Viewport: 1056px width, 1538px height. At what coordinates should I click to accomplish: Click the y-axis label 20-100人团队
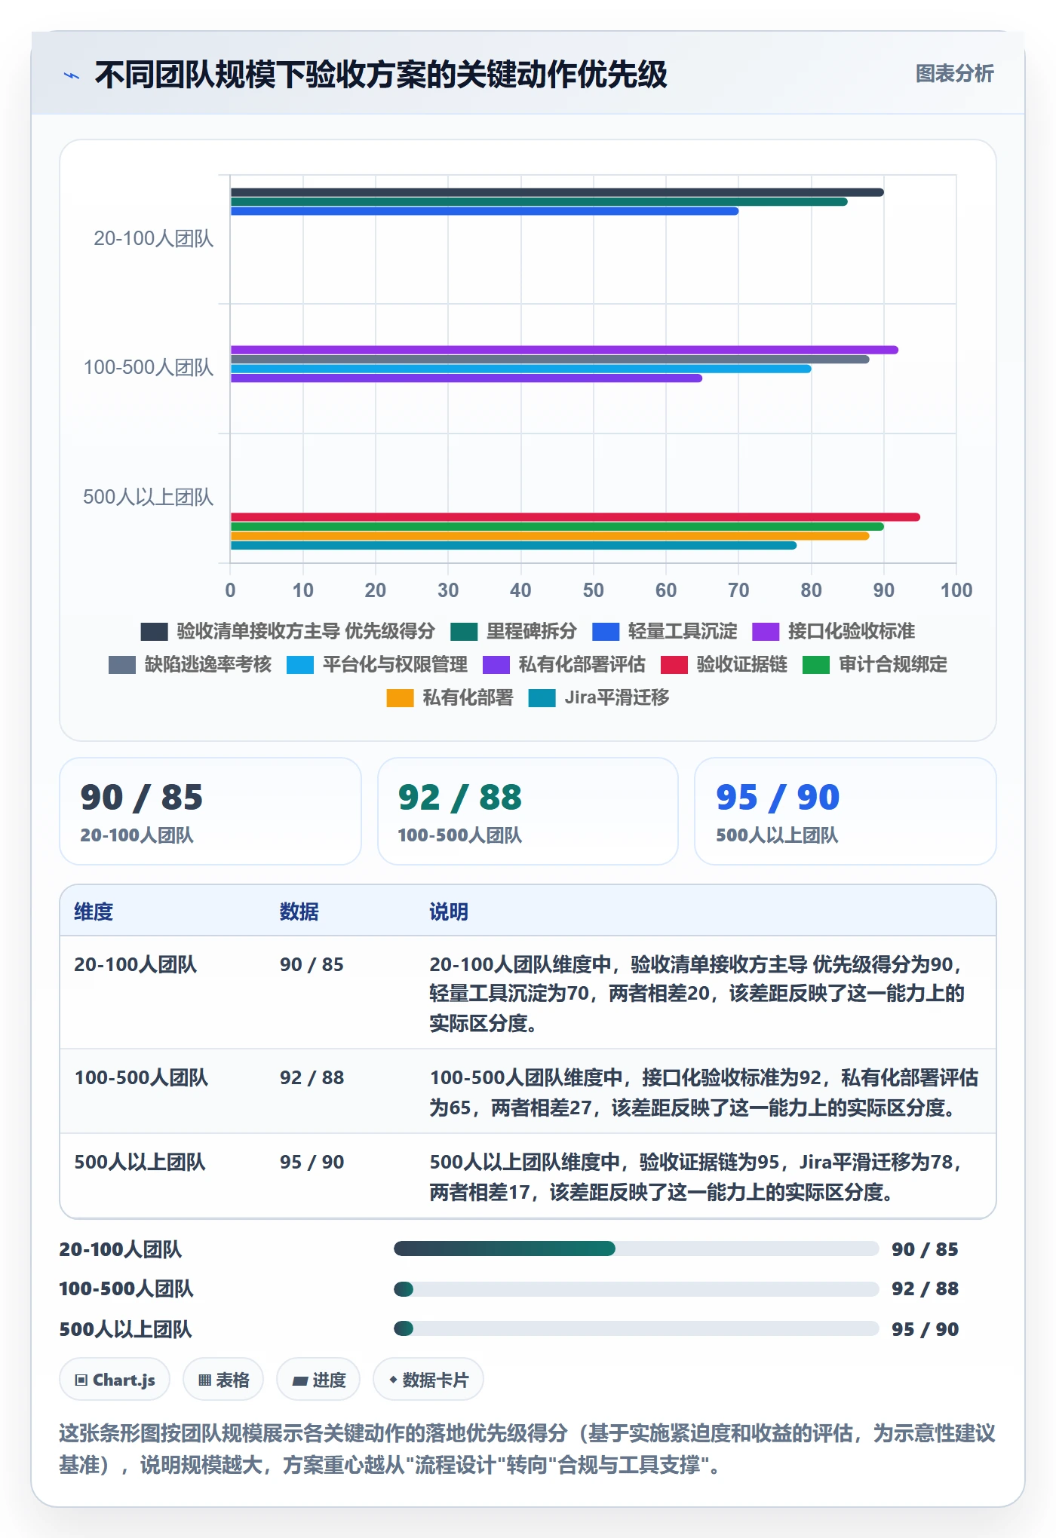tap(154, 239)
